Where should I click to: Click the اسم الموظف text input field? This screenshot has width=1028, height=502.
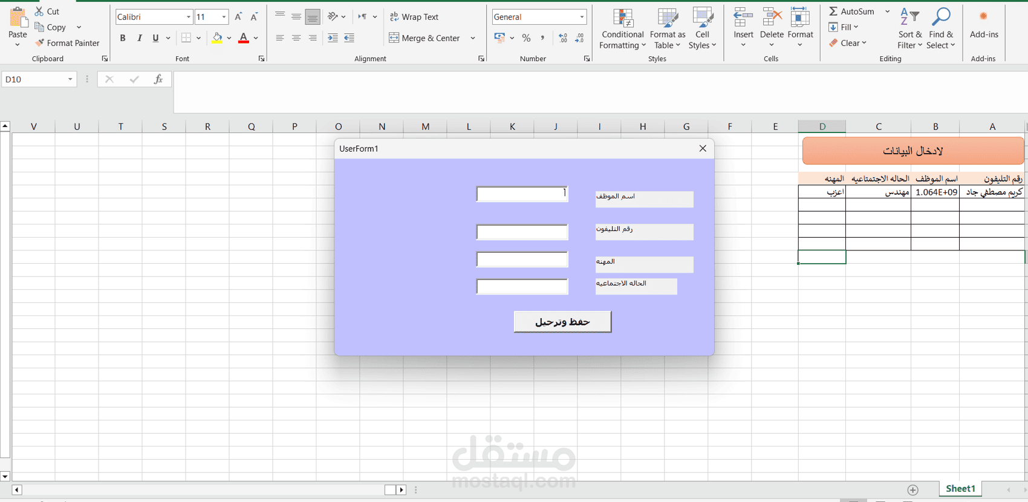pos(522,194)
